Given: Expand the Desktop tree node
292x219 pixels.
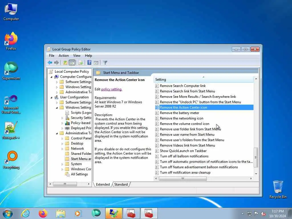Looking at the screenshot, I should (x=62, y=144).
